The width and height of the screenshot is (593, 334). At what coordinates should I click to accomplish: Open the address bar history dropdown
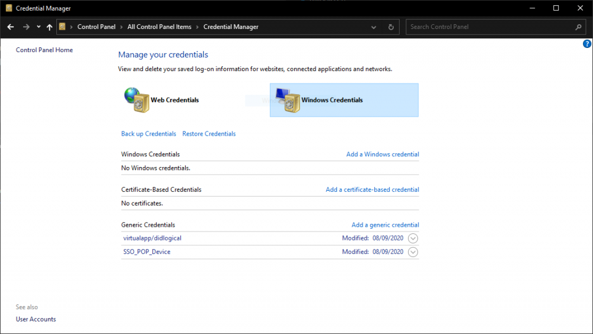[374, 27]
